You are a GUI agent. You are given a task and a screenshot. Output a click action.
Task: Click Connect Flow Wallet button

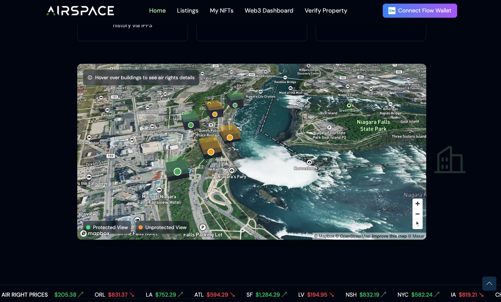point(420,11)
